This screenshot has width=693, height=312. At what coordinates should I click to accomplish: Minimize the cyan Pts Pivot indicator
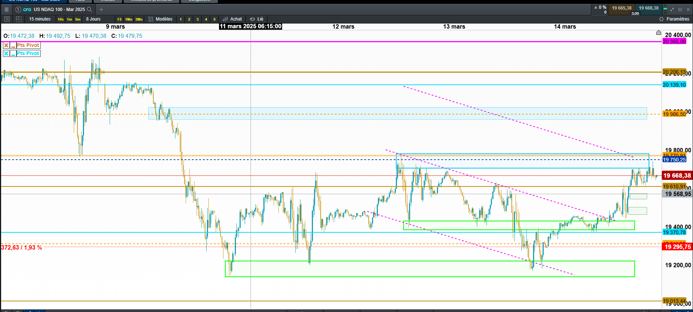click(13, 54)
